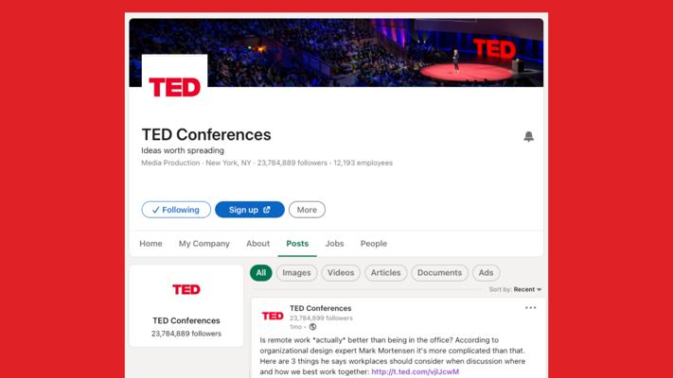Go to the People tab
The width and height of the screenshot is (673, 378).
tap(373, 244)
